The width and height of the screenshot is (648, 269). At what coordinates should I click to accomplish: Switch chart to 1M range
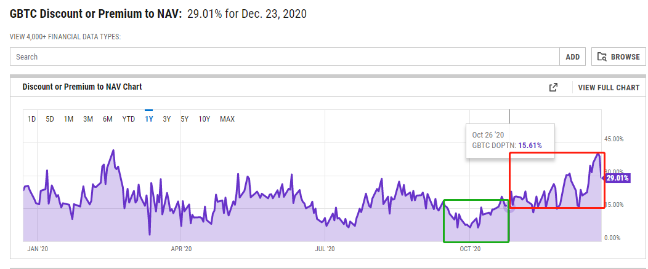click(69, 119)
